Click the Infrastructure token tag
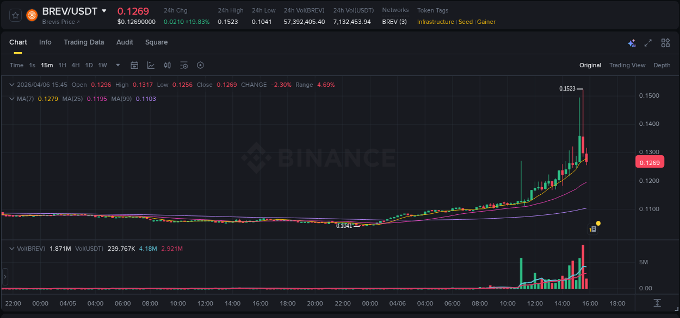The image size is (680, 318). click(x=435, y=22)
